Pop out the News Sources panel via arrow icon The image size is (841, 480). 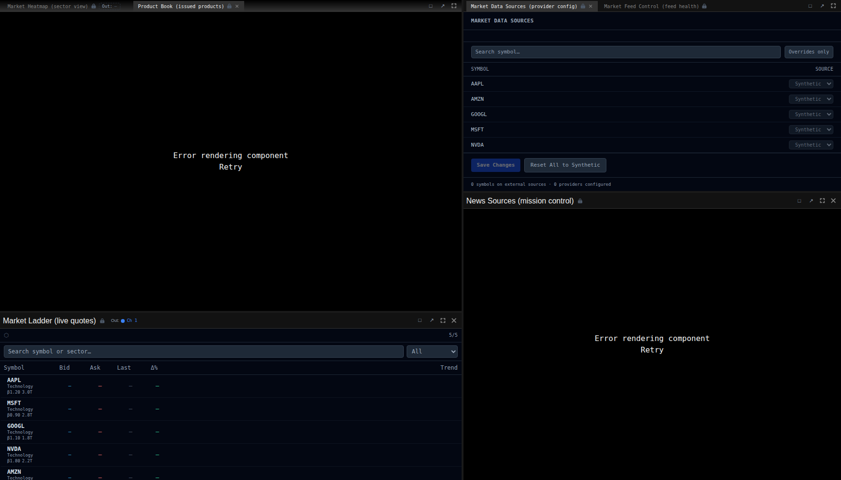pos(811,201)
